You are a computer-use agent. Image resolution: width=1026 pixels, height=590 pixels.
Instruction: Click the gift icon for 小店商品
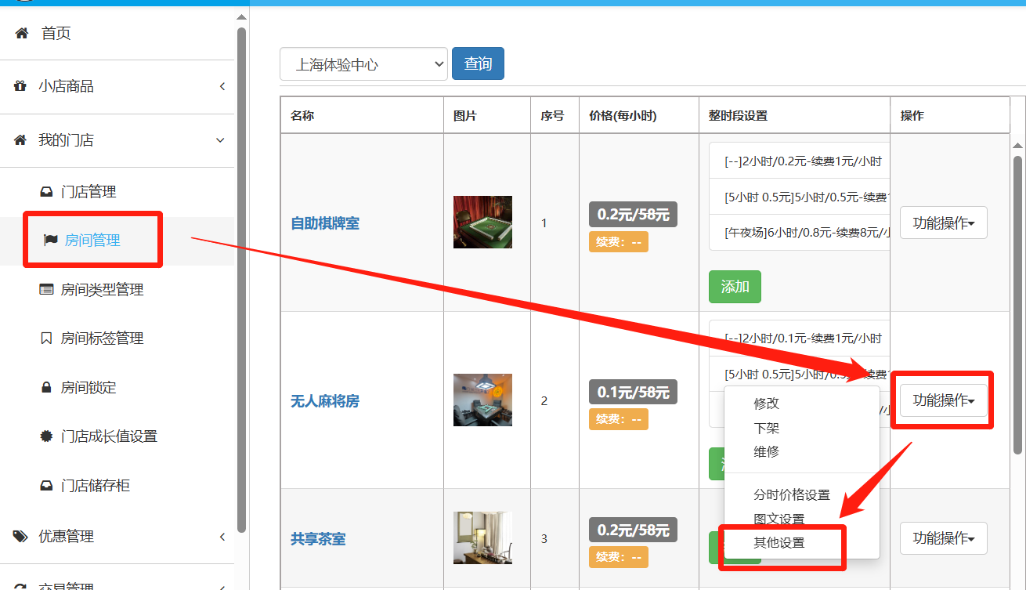tap(20, 86)
